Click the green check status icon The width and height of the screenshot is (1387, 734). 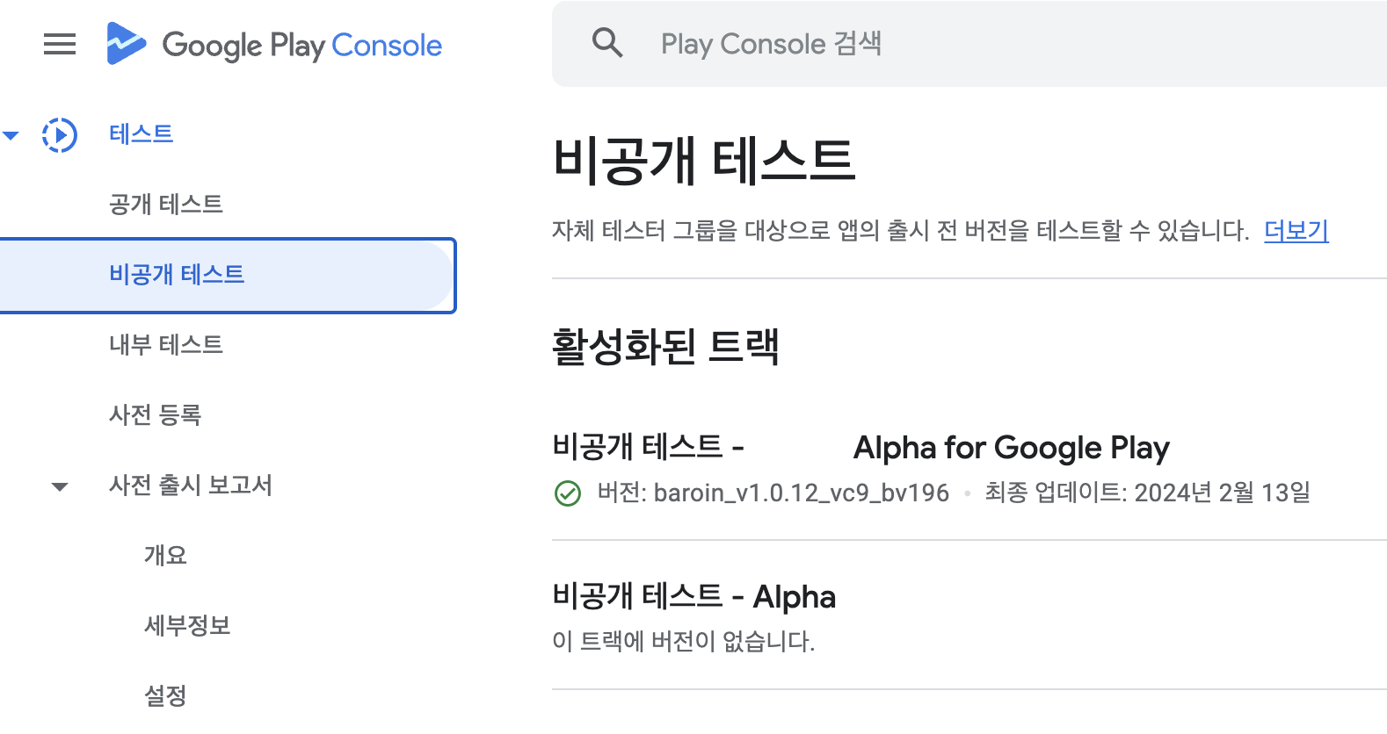568,493
